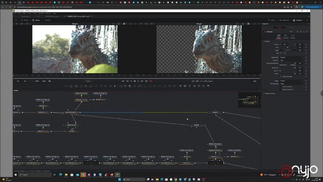Jump to the first frame button
Screen dimensions: 323x182
[x=123, y=81]
